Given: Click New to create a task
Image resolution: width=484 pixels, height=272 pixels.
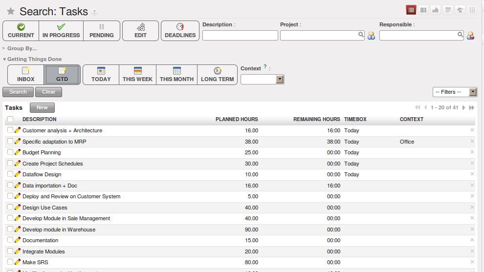Looking at the screenshot, I should click(42, 107).
